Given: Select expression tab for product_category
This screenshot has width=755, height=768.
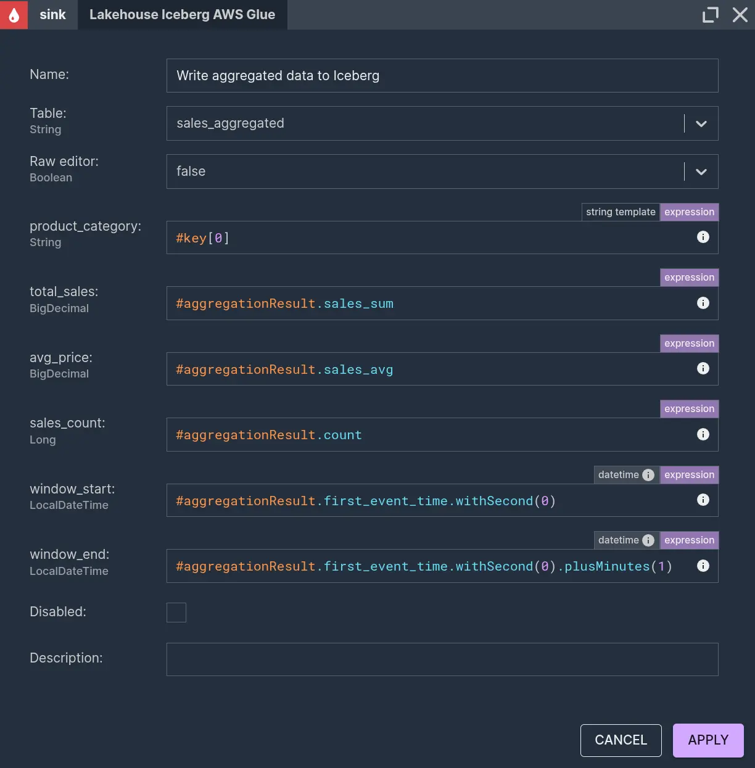Looking at the screenshot, I should coord(690,212).
